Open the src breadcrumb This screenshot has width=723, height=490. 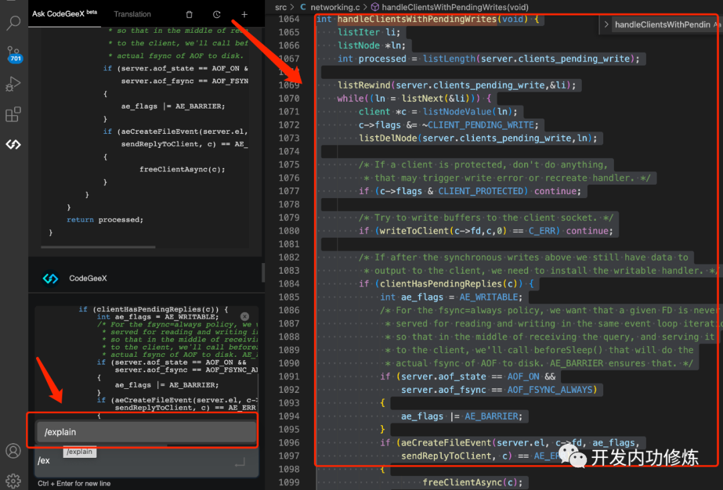[280, 7]
